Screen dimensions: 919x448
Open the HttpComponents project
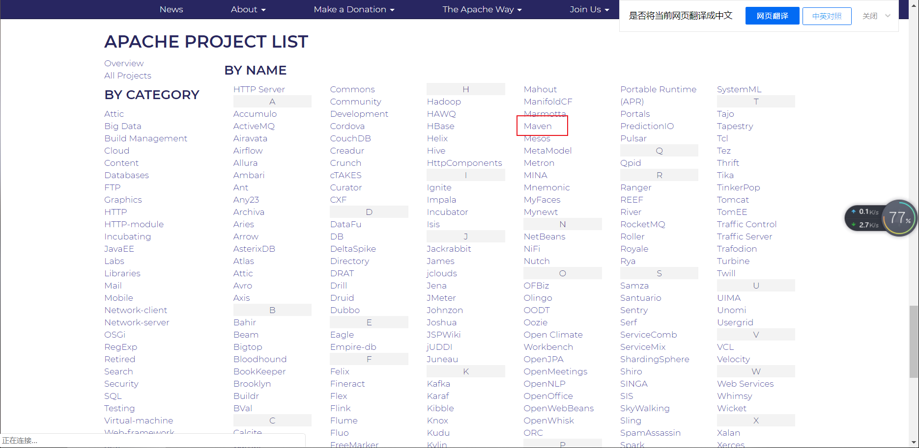point(464,163)
